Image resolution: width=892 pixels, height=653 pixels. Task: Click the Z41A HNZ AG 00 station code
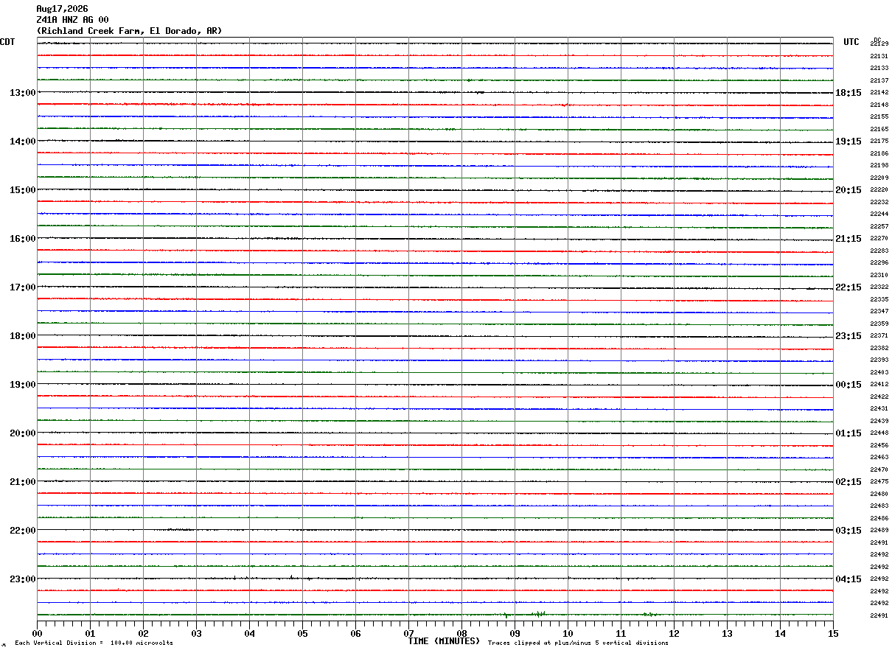pyautogui.click(x=73, y=20)
